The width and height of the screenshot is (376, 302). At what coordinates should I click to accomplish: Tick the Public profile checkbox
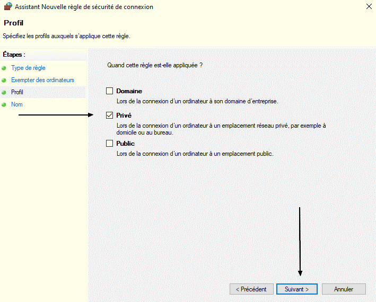pyautogui.click(x=110, y=144)
